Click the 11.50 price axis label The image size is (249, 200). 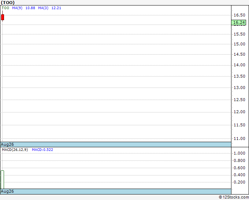point(239,125)
